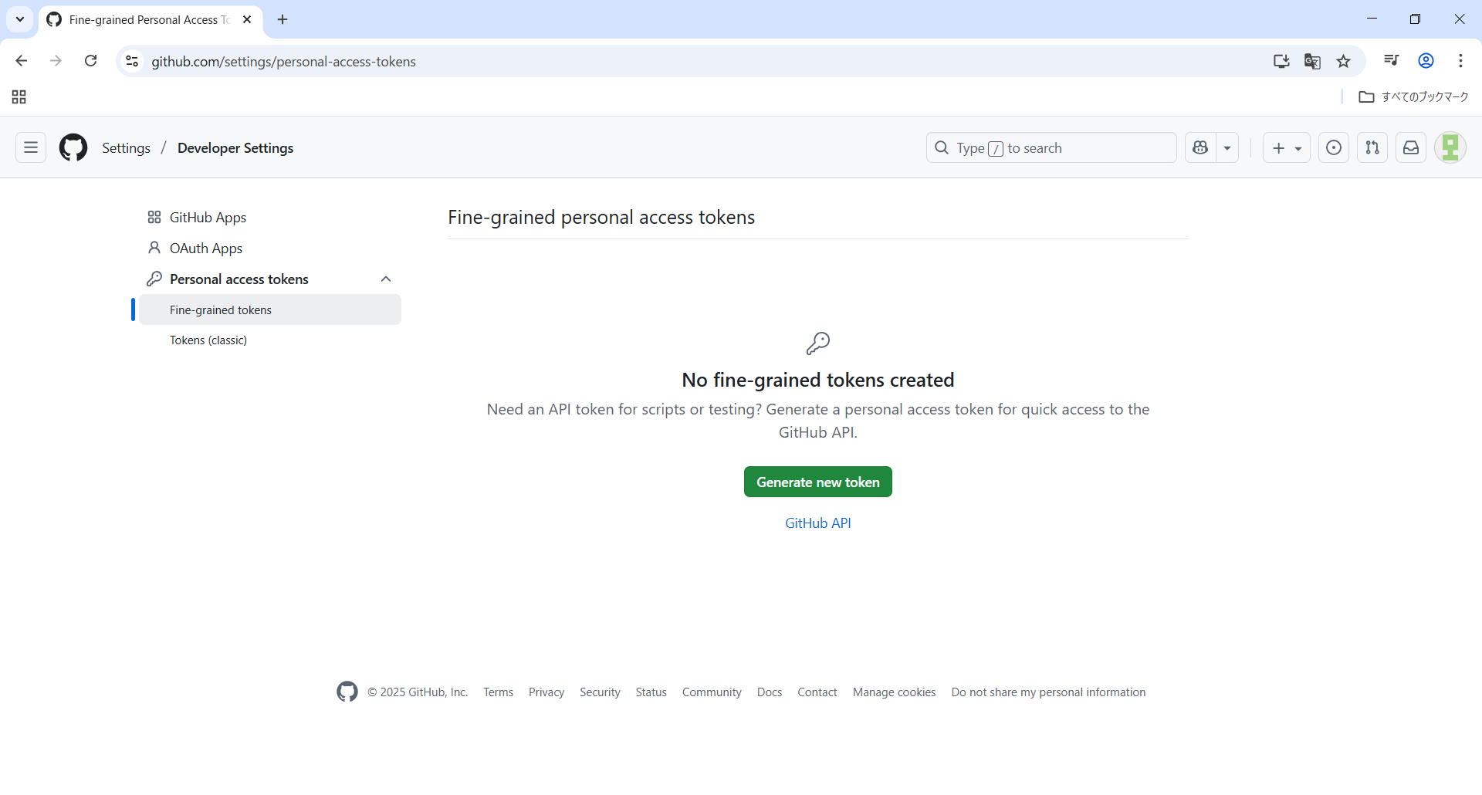The width and height of the screenshot is (1482, 795).
Task: Select Tokens (classic) in sidebar
Action: tap(208, 340)
